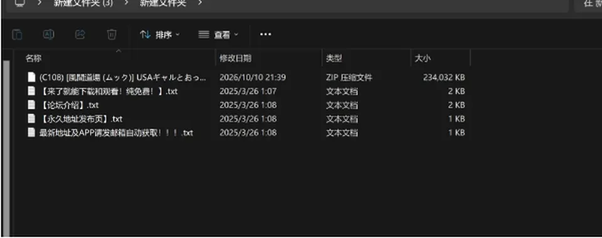Open the 排序 sort dropdown
The image size is (602, 238).
pyautogui.click(x=160, y=35)
